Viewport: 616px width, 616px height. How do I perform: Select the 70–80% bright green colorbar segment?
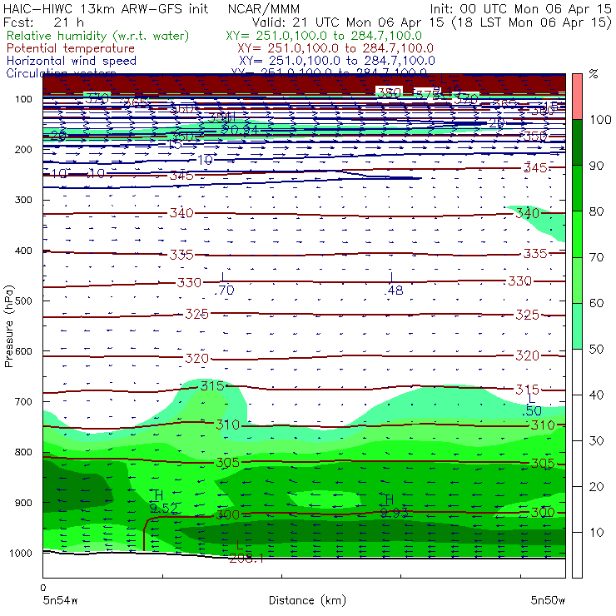click(577, 234)
